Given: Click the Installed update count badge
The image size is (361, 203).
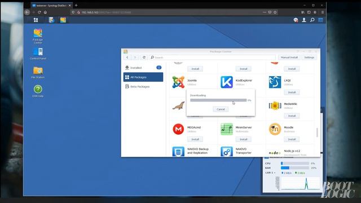Looking at the screenshot, I should 159,68.
